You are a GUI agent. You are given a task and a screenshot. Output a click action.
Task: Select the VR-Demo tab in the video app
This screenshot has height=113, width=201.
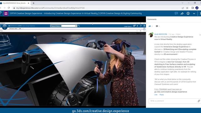tap(15, 29)
